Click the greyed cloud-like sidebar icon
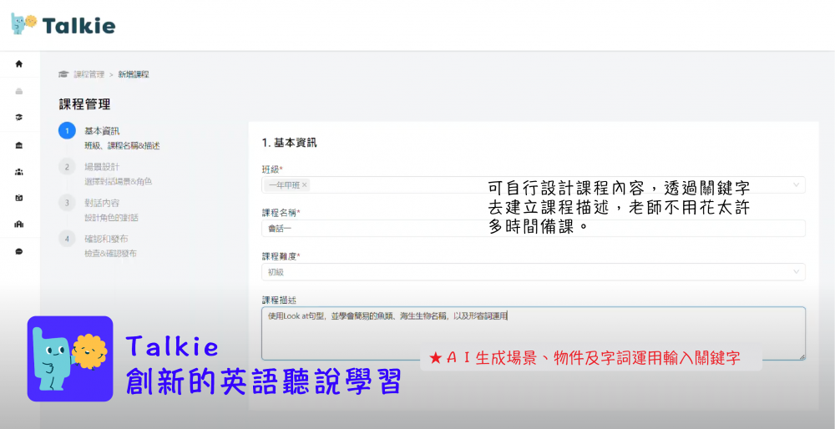The height and width of the screenshot is (429, 835). 19,91
